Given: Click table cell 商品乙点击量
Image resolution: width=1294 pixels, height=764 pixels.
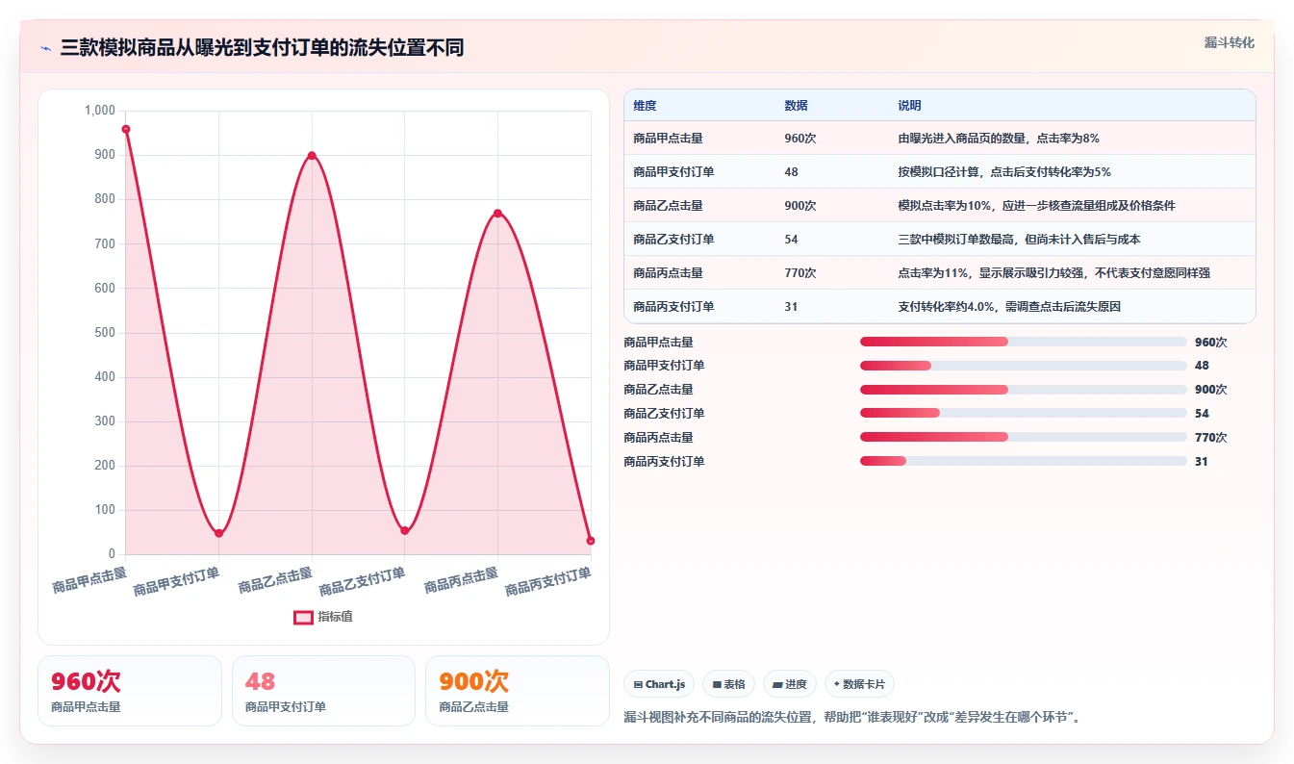Looking at the screenshot, I should click(x=668, y=206).
